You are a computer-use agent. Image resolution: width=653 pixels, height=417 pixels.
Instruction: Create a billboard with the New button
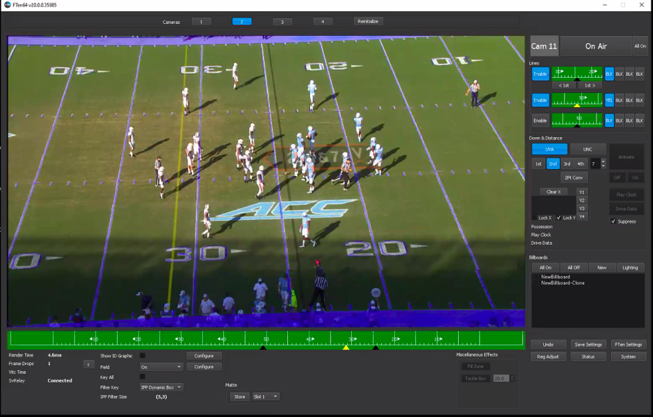(602, 268)
